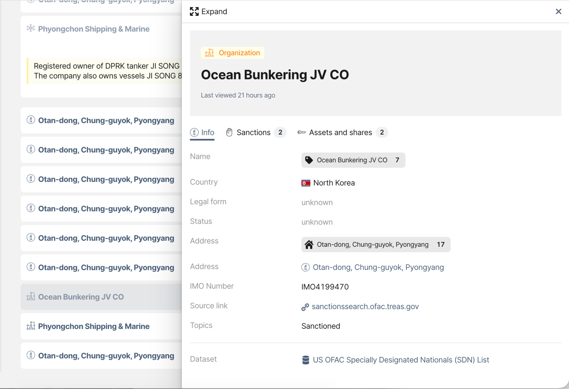
Task: Click the Expand icon in the panel header
Action: click(x=194, y=12)
